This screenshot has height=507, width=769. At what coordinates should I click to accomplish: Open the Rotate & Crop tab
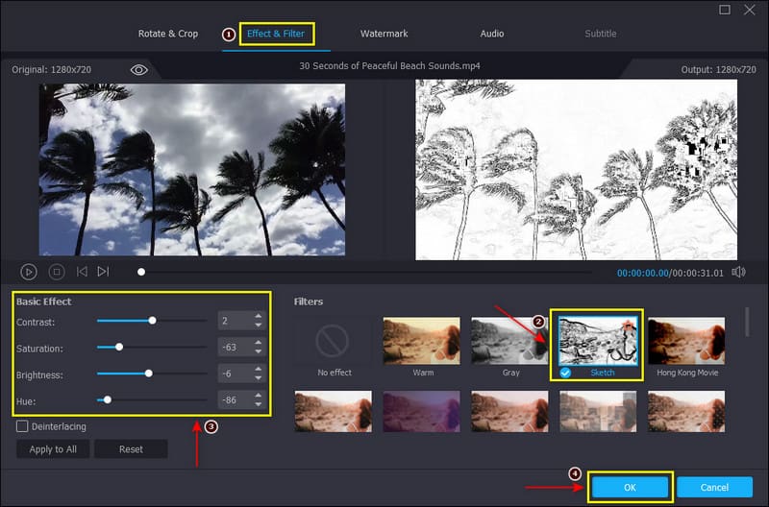168,34
